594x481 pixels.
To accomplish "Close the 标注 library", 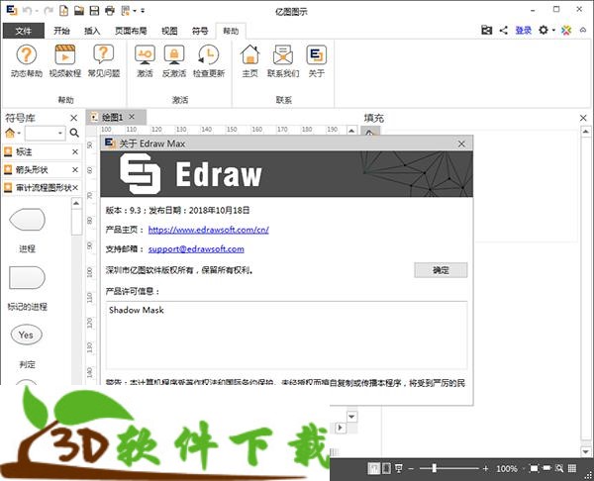I will [75, 151].
